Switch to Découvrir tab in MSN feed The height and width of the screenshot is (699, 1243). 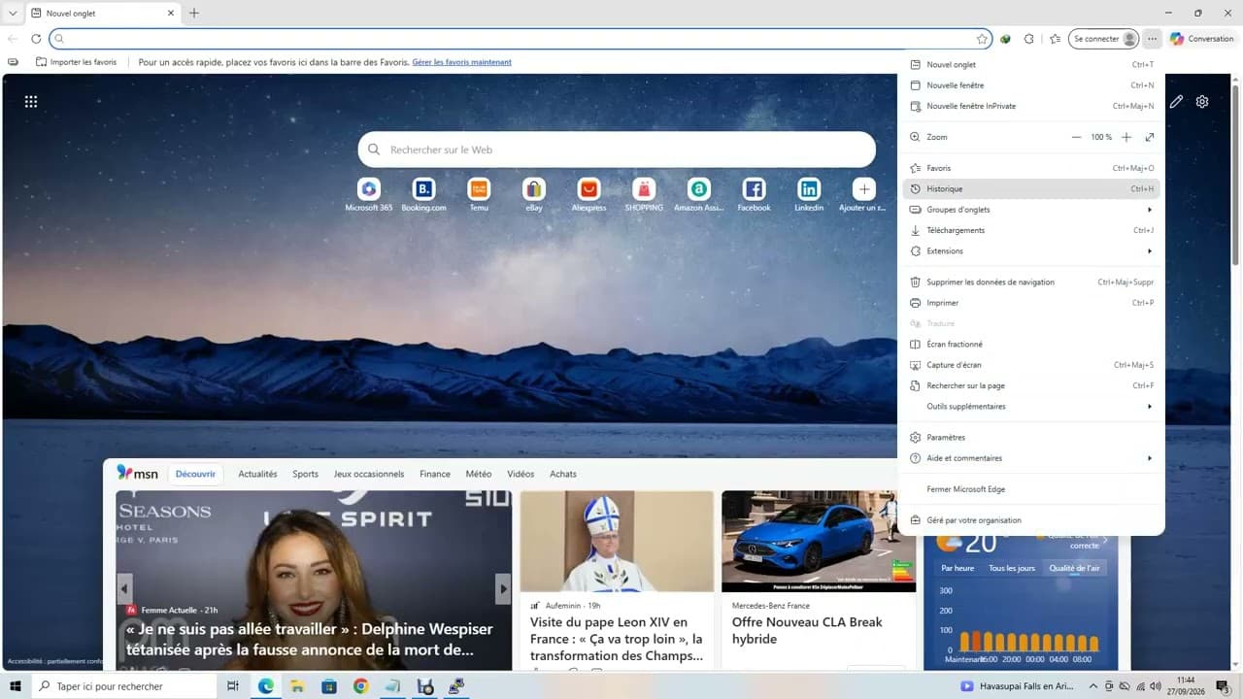point(195,474)
